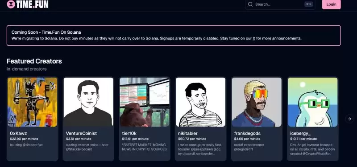Follow the X link in the announcement
Image resolution: width=357 pixels, height=167 pixels.
coord(254,38)
